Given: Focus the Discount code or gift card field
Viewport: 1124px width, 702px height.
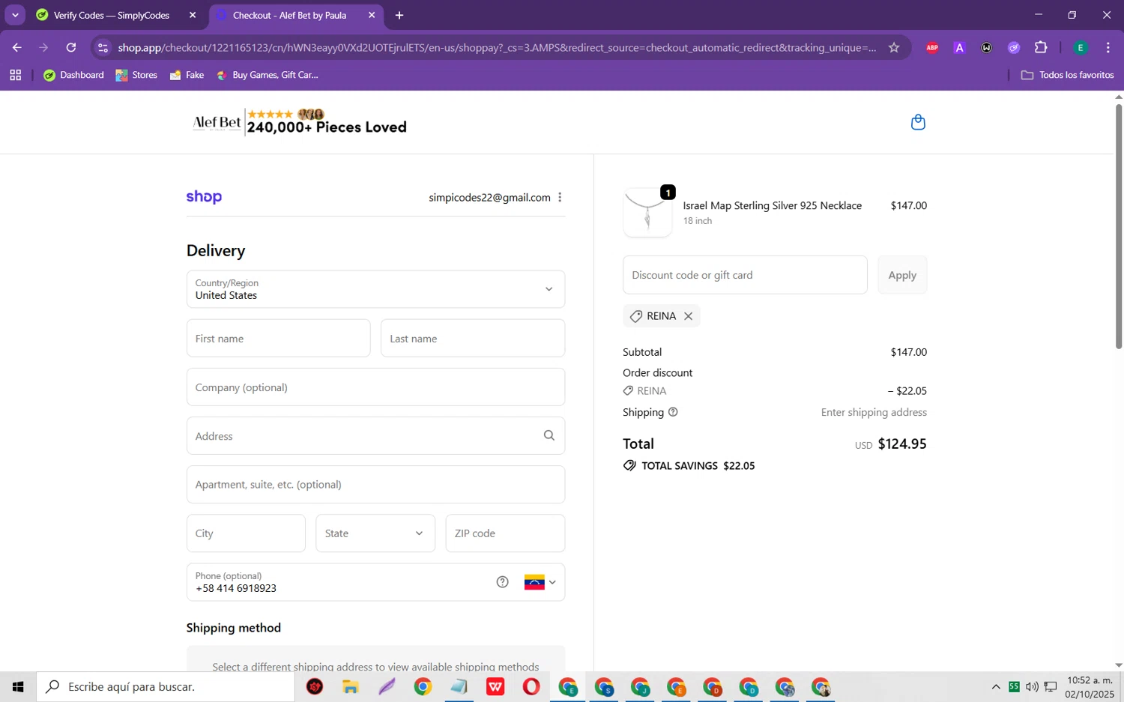Looking at the screenshot, I should point(745,275).
